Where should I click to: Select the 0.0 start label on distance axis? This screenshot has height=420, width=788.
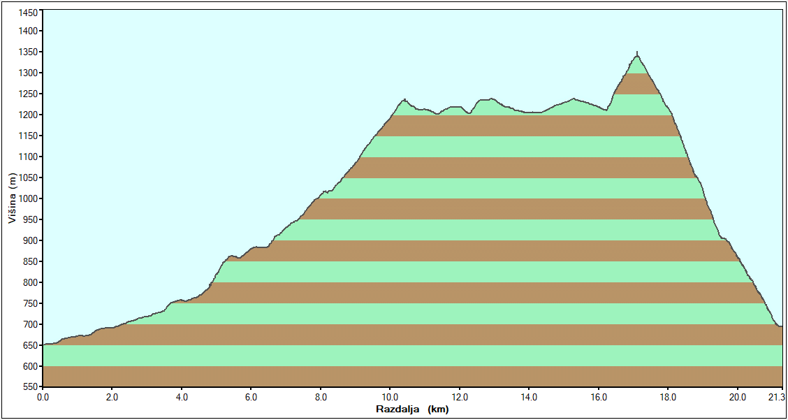(x=43, y=397)
